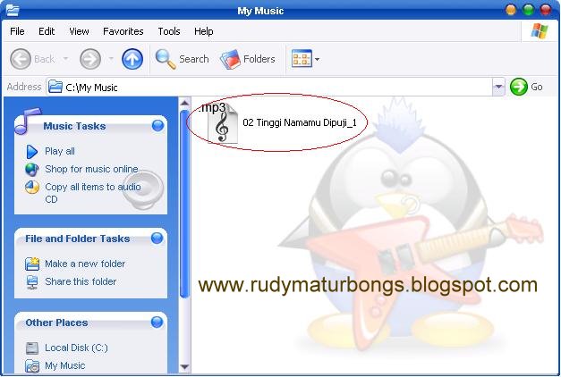
Task: Click the Shop for music globe icon
Action: point(32,170)
